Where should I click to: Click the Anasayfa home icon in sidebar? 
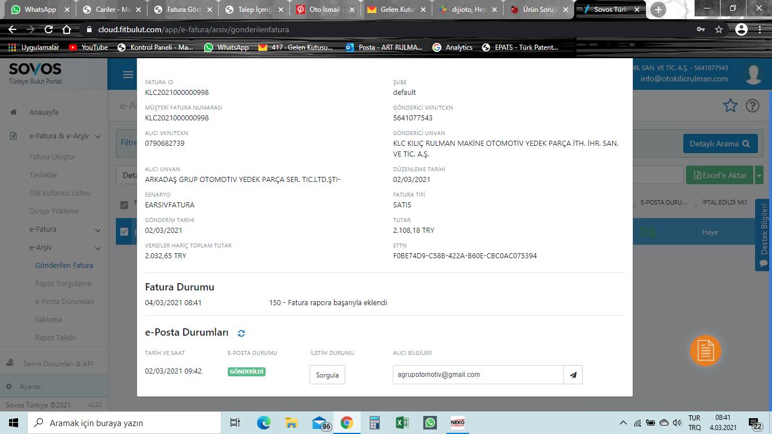click(14, 112)
